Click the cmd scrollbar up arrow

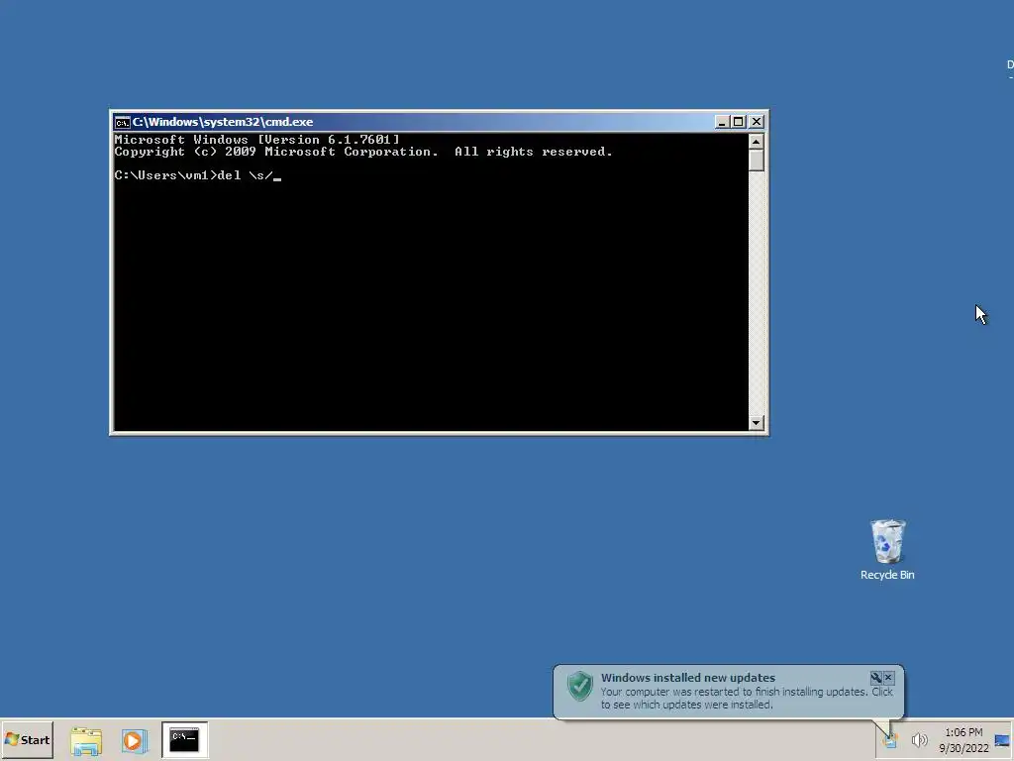[756, 141]
